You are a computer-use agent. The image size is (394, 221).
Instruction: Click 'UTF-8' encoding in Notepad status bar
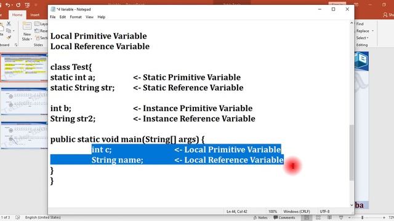click(x=324, y=211)
